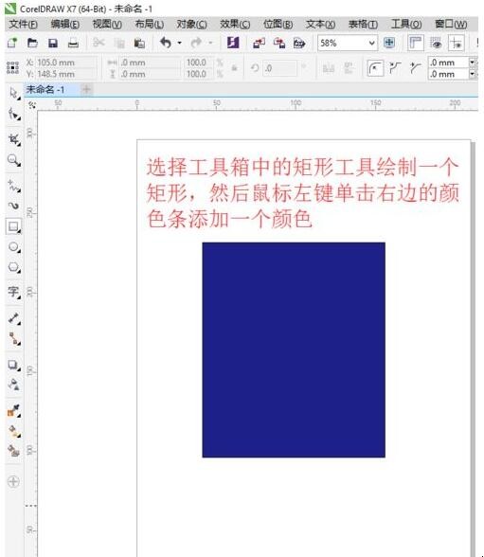Select the Drop Shadow tool
Image resolution: width=484 pixels, height=557 pixels.
[x=13, y=365]
